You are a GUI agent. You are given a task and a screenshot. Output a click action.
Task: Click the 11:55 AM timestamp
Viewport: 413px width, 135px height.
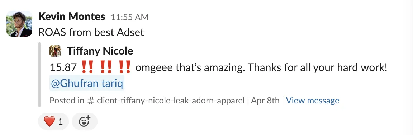tap(129, 17)
